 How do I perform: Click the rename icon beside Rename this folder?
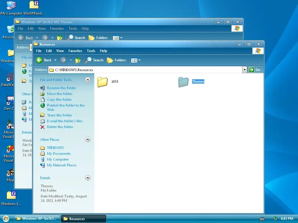pos(42,88)
